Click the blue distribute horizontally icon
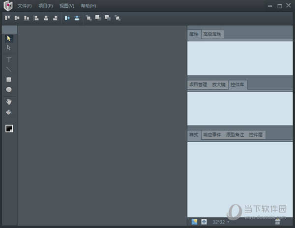This screenshot has height=228, width=295. [x=67, y=18]
